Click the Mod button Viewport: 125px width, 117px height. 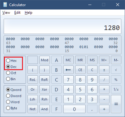45,60
